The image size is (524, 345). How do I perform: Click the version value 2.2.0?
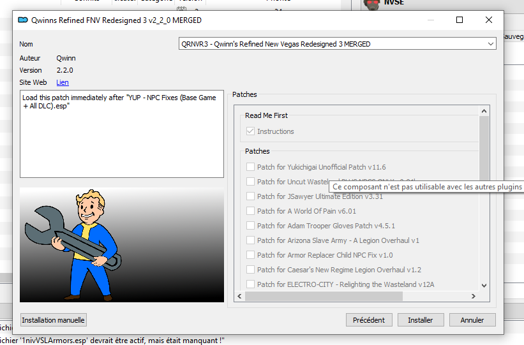65,70
